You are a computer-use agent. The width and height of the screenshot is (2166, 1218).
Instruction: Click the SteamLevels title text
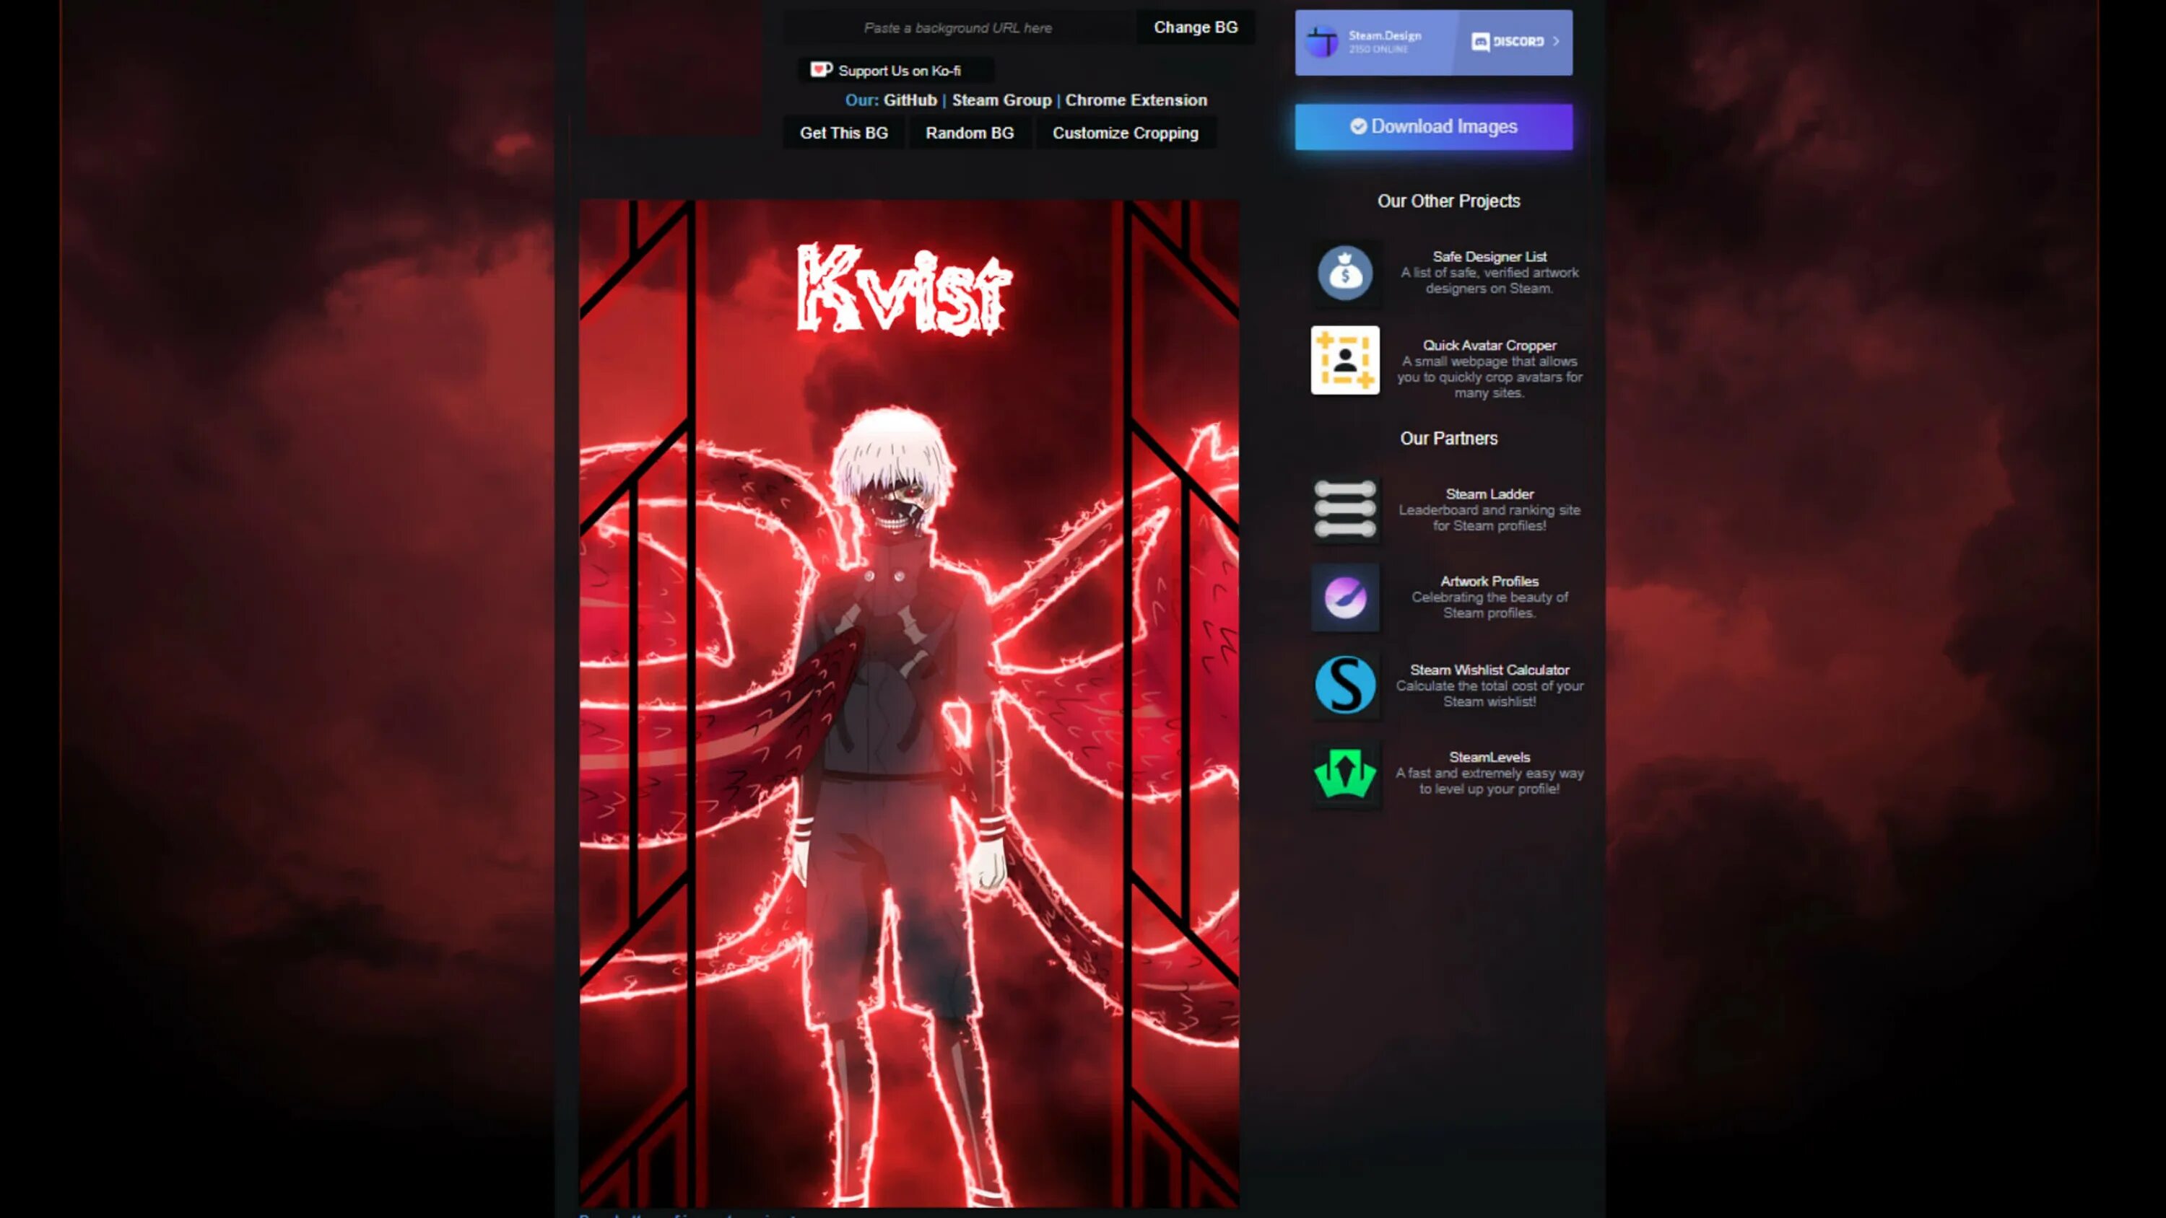(1489, 758)
